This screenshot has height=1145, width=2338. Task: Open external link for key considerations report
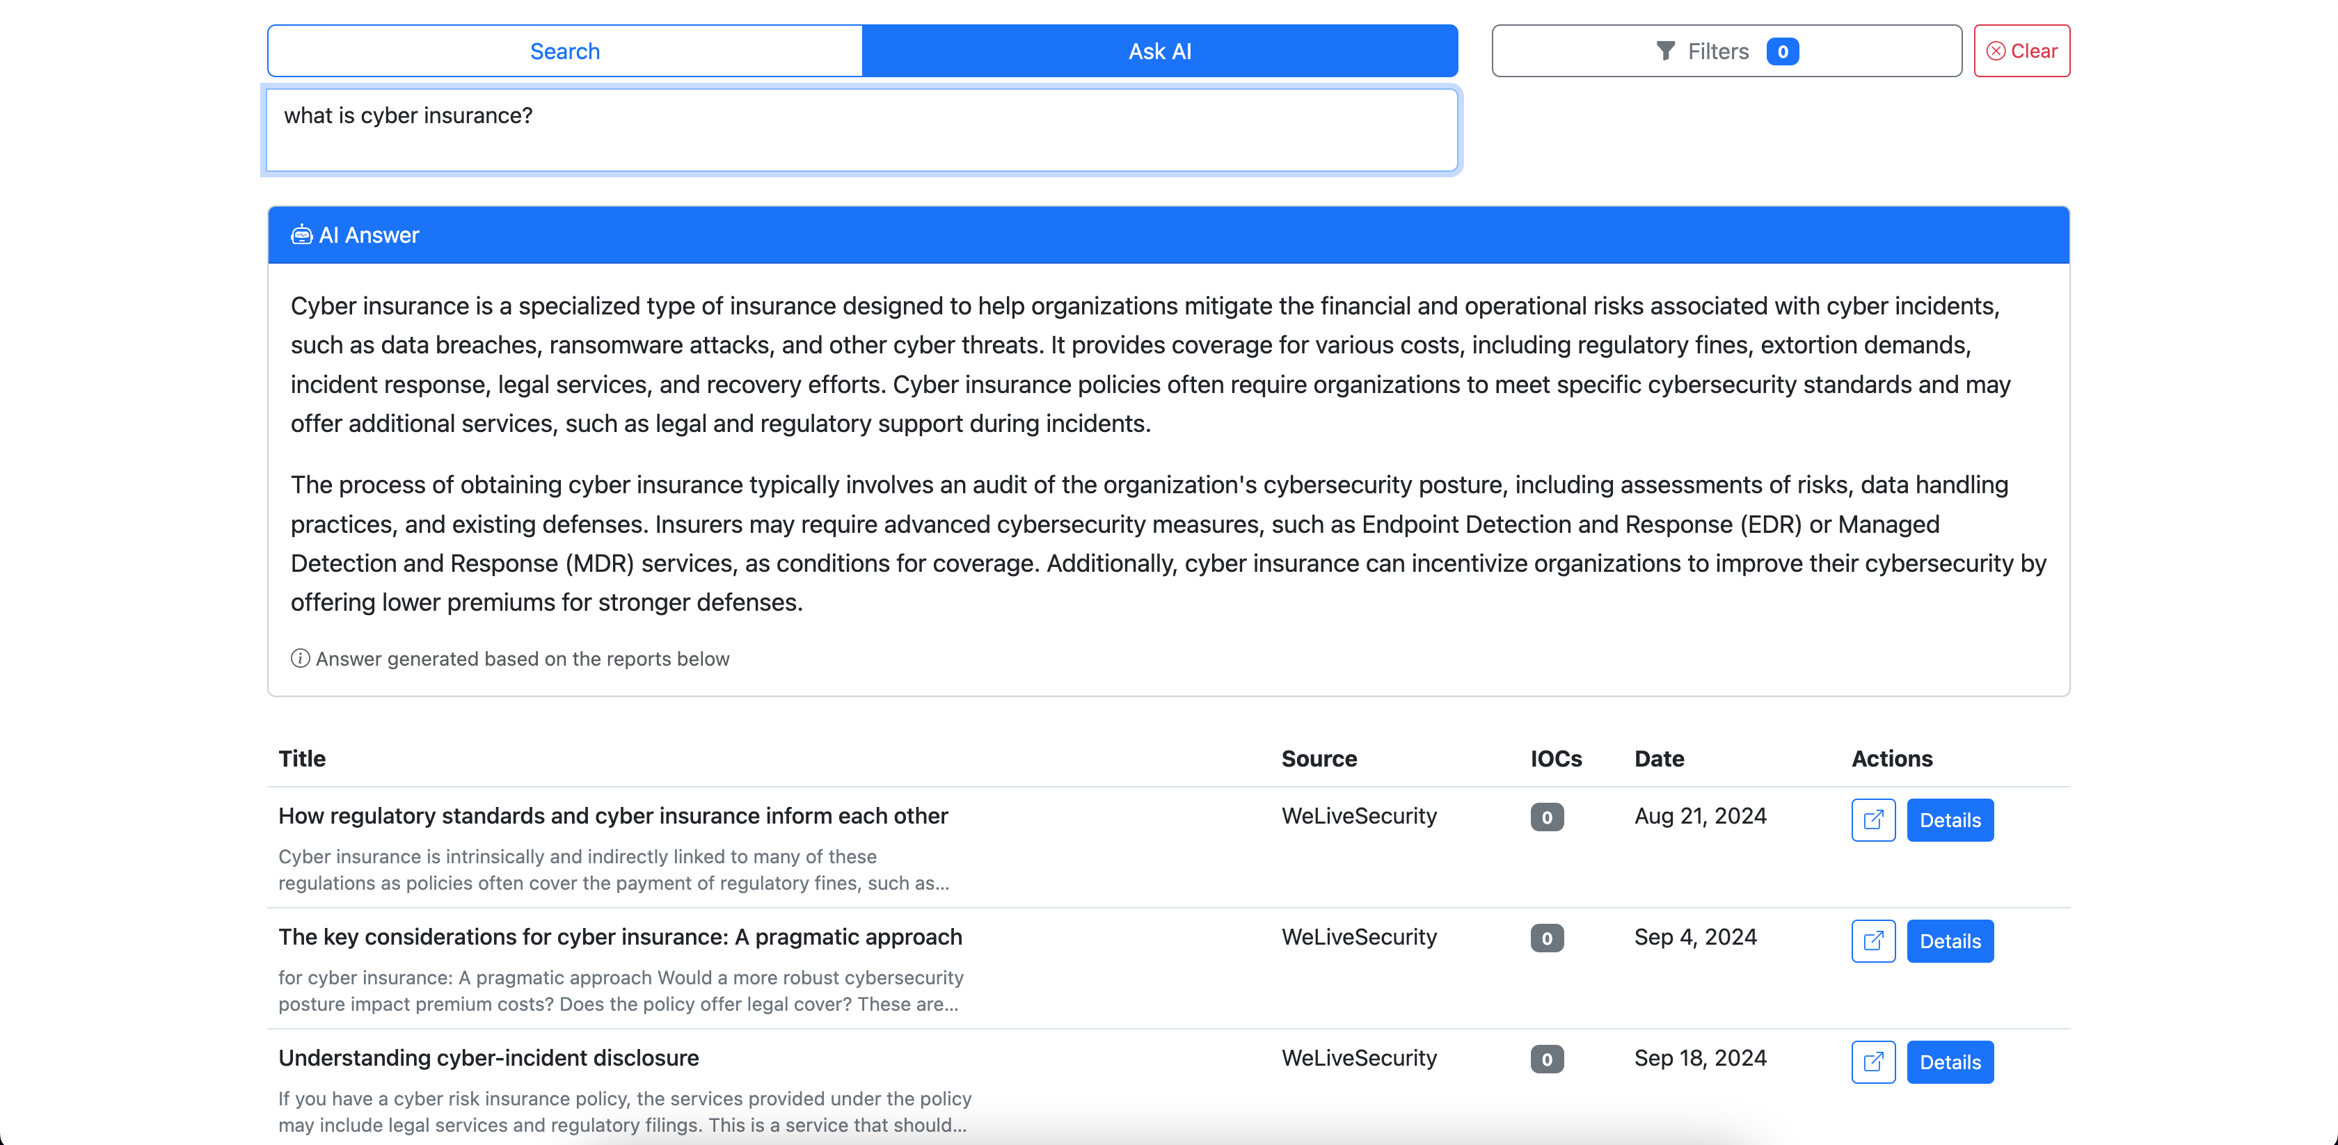(x=1872, y=941)
